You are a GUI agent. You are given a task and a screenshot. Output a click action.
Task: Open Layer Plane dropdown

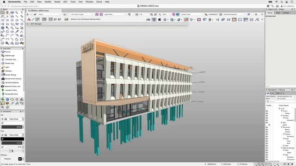coord(115,14)
